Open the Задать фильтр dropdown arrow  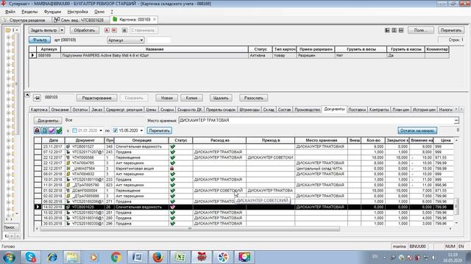pos(62,30)
